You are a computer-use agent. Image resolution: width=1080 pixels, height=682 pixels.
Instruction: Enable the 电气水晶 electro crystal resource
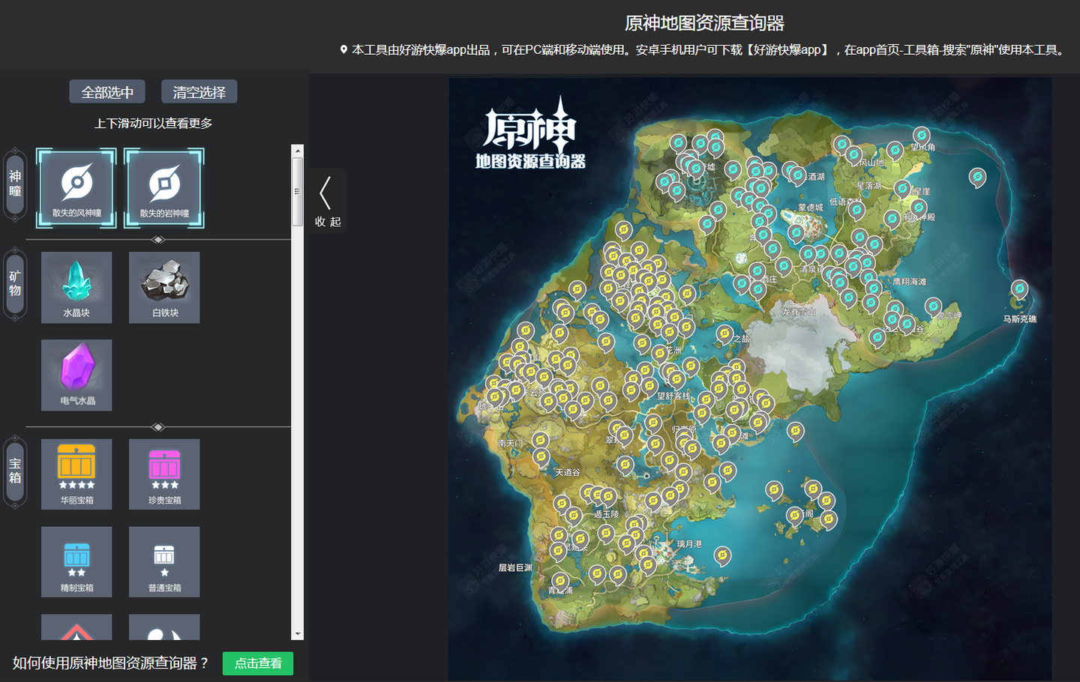click(x=76, y=375)
